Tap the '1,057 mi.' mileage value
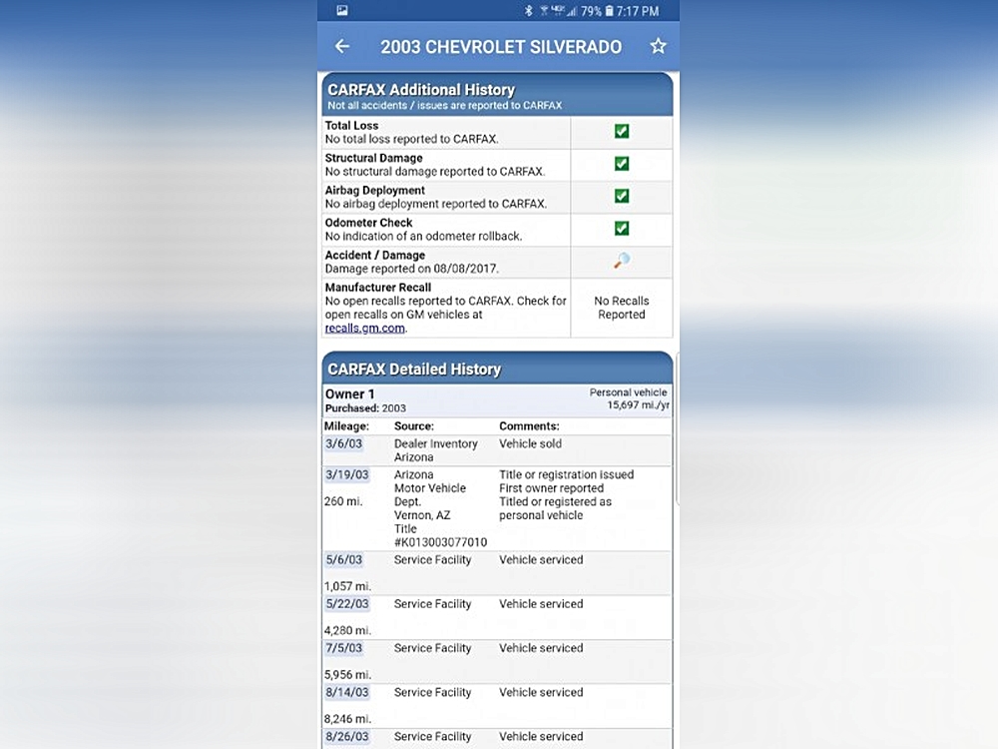998x749 pixels. pos(347,586)
